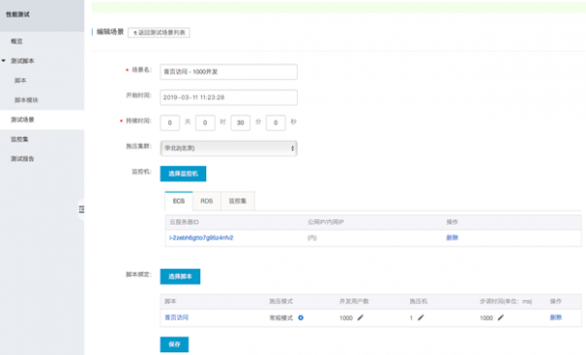Edit concurrent users count pencil icon
586x355 pixels.
click(x=360, y=318)
